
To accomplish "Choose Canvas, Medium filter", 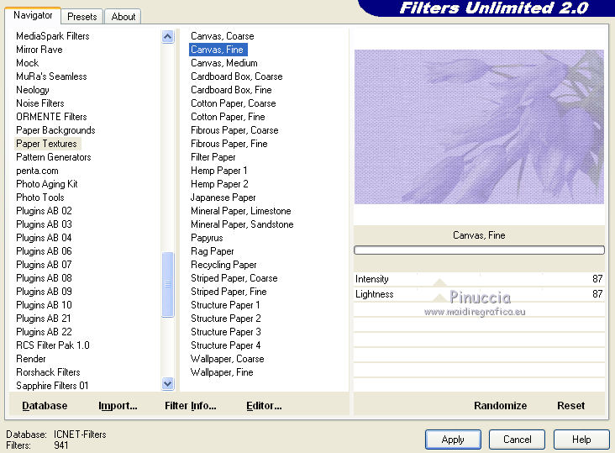I will point(224,63).
